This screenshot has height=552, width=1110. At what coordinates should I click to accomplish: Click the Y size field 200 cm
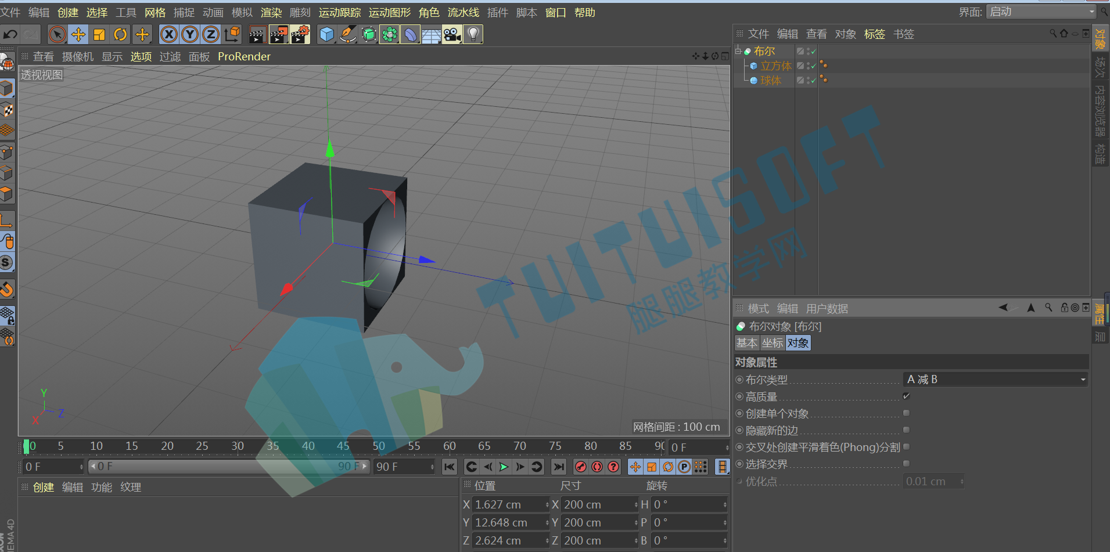(x=600, y=522)
